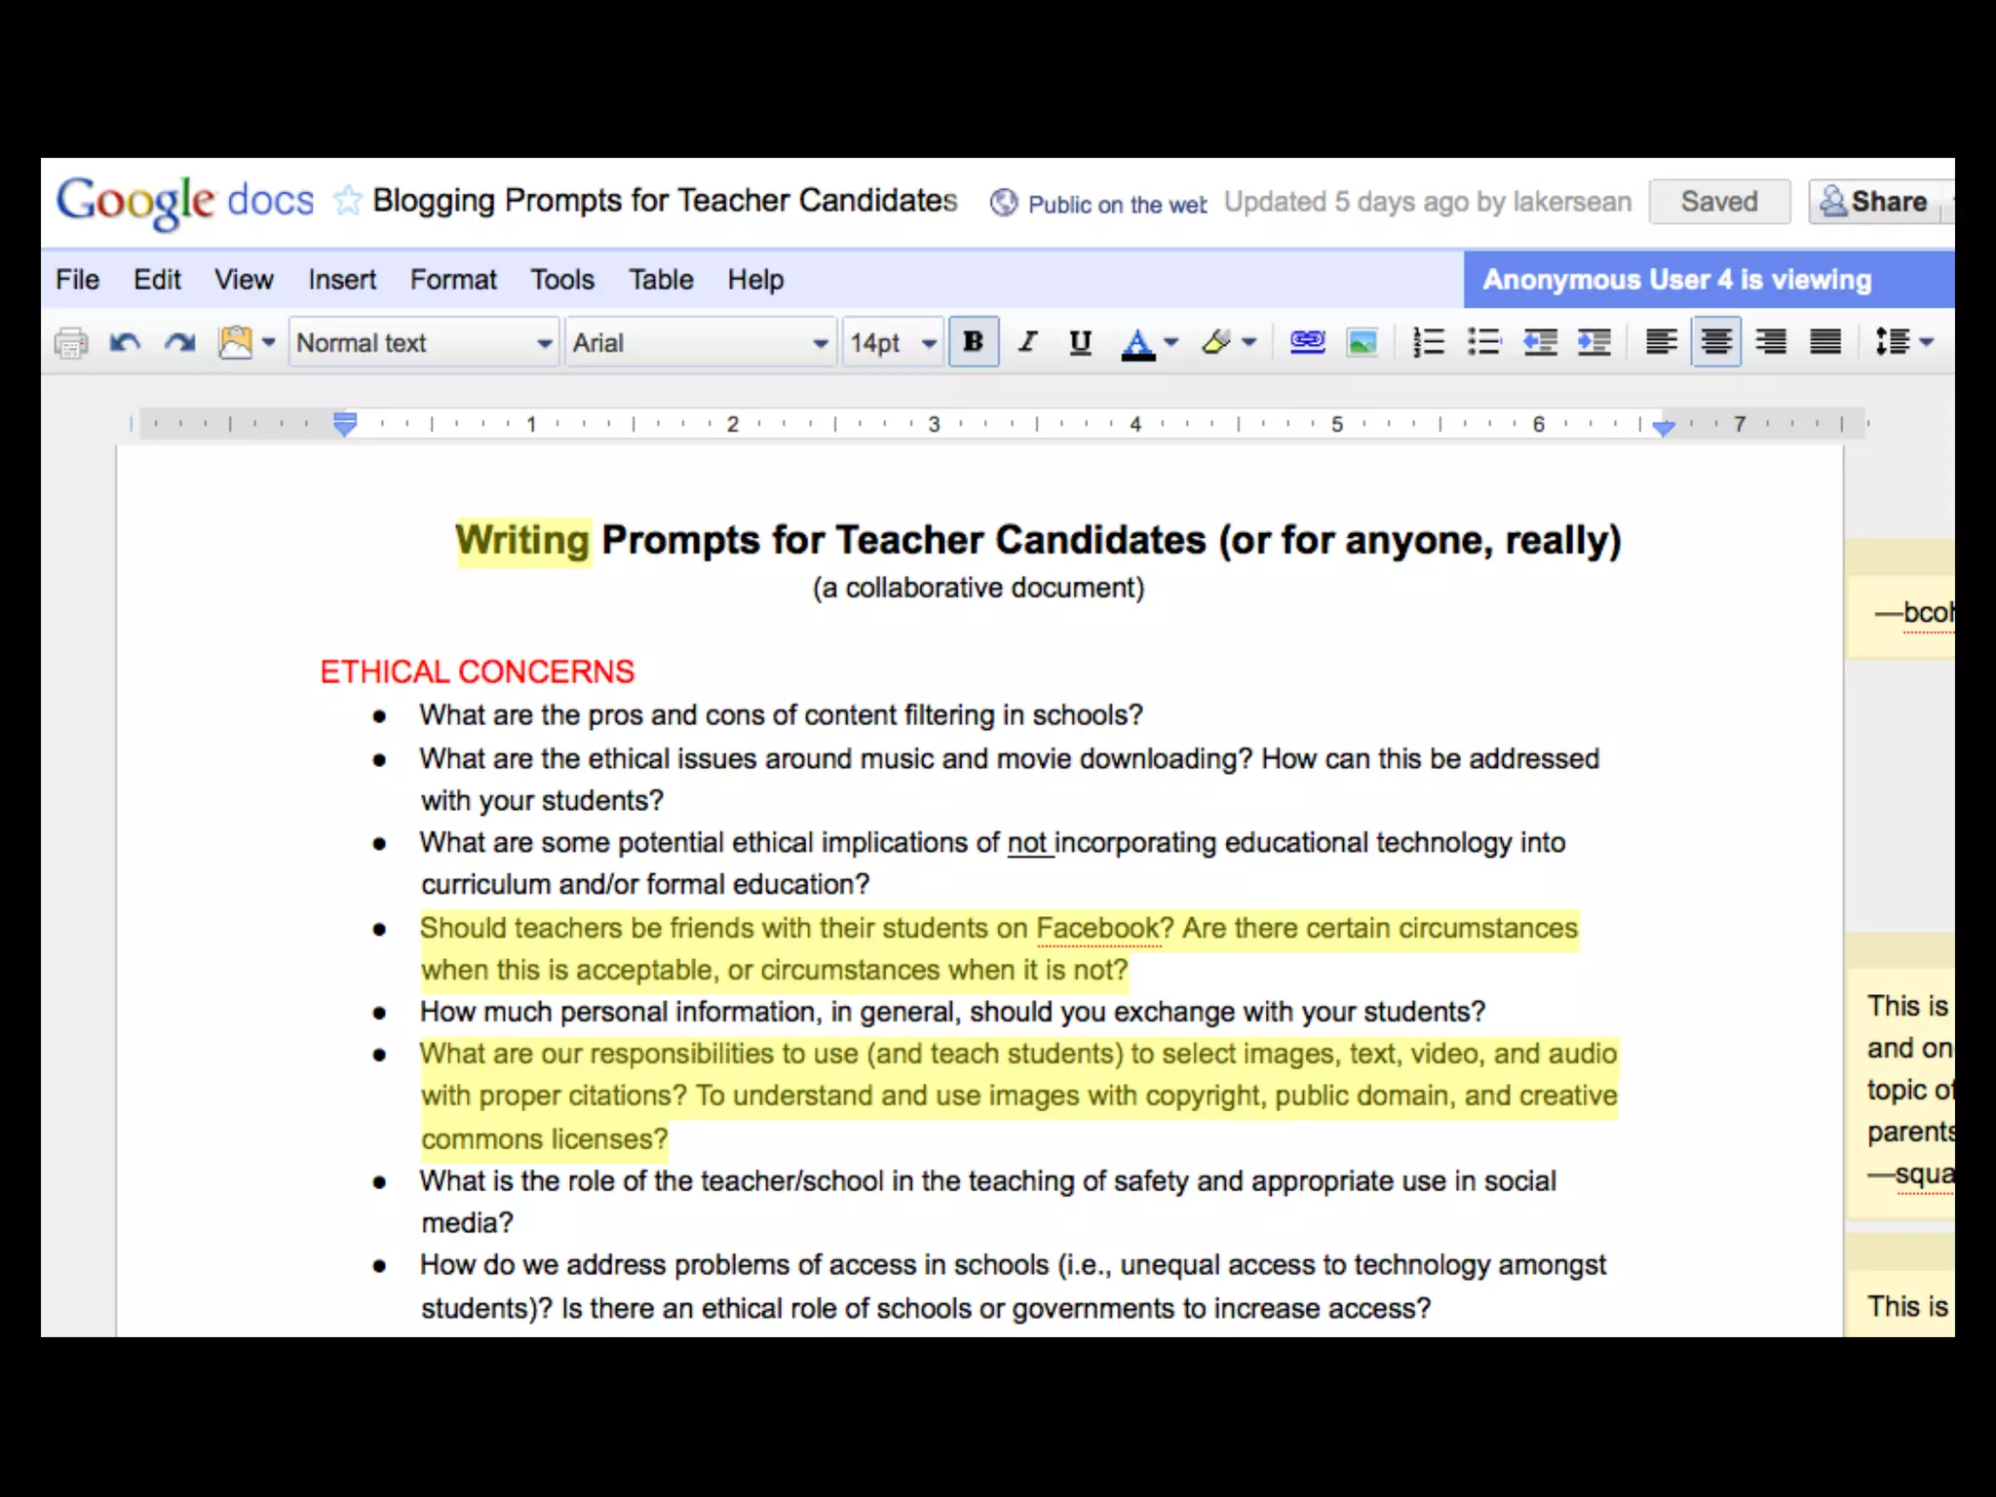
Task: Toggle italic formatting
Action: [1027, 342]
